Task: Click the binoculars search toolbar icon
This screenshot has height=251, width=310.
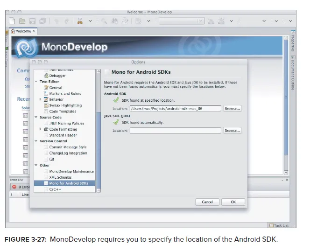Action: coord(114,21)
